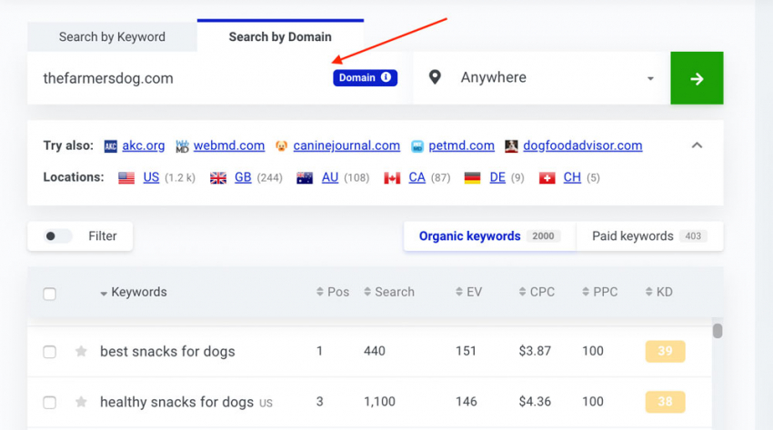Select the Switzerland flag location

coord(547,178)
